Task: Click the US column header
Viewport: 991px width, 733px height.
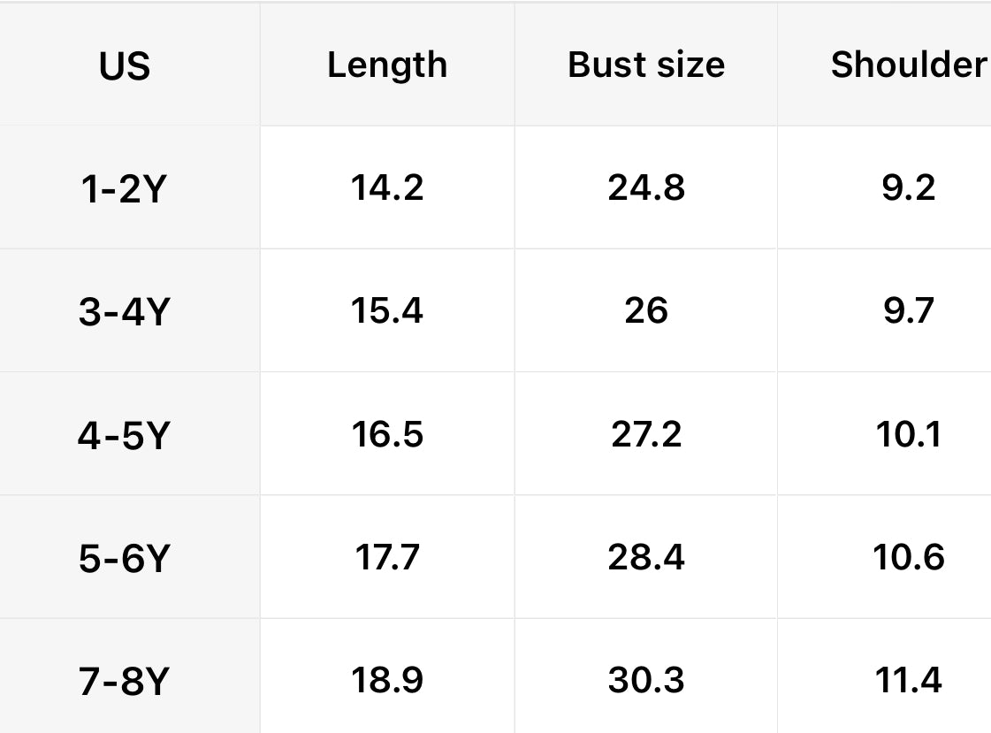Action: [125, 66]
